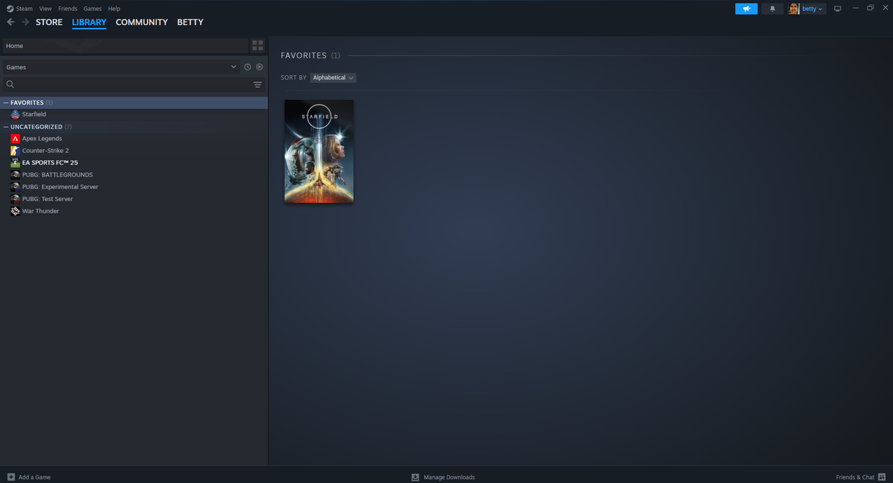
Task: Switch to the STORE tab
Action: [x=49, y=22]
